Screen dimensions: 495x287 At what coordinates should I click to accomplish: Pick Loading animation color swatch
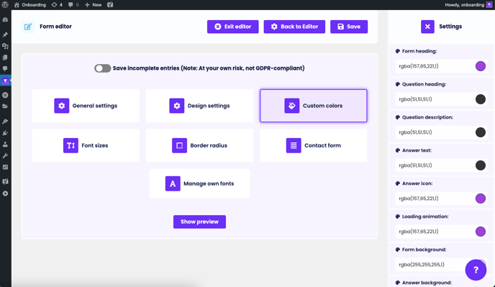[480, 232]
